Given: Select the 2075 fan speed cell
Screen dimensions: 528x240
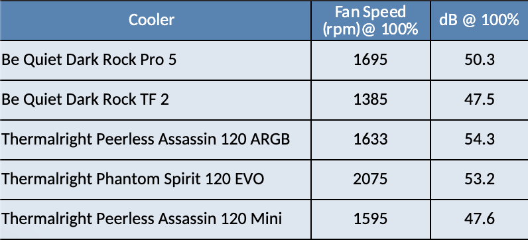Looking at the screenshot, I should pos(371,180).
